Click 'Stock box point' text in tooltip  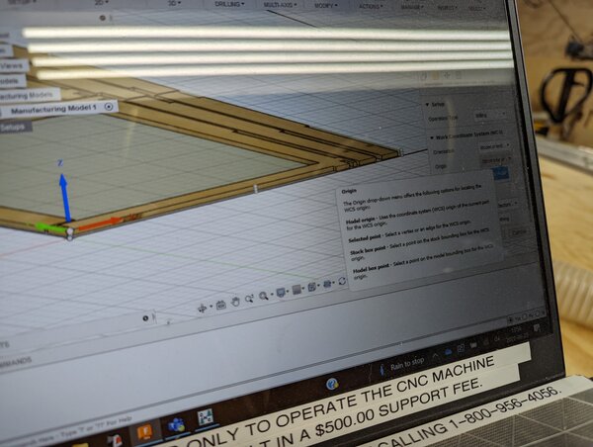[x=368, y=250]
